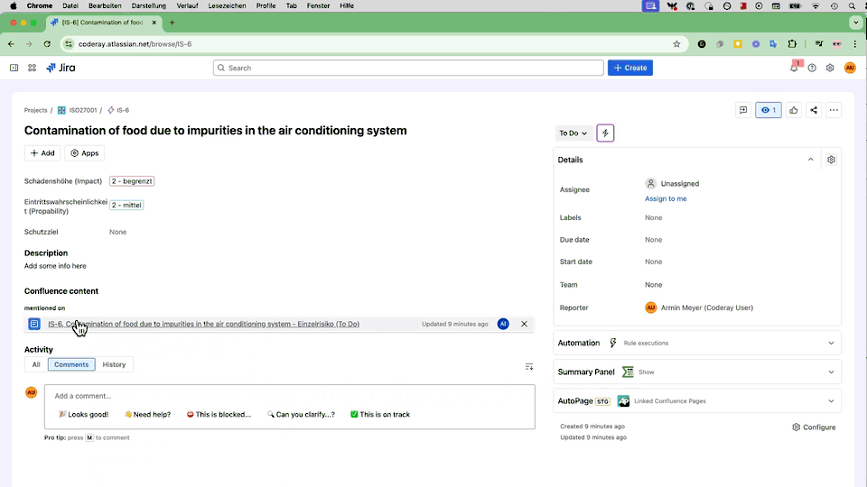Open the Lesezeichen menu in menu bar
This screenshot has height=487, width=867.
[x=227, y=5]
